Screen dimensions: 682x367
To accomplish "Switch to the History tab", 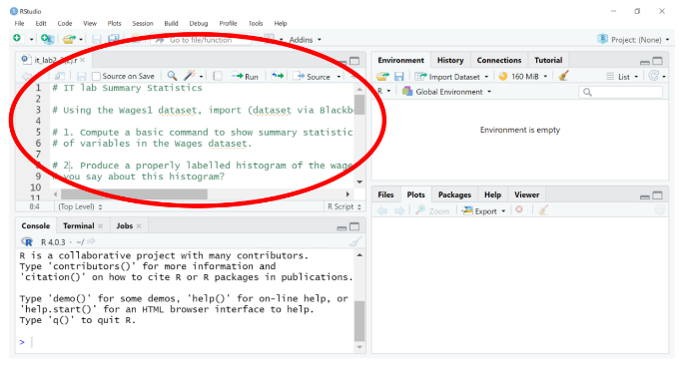I will (x=450, y=61).
